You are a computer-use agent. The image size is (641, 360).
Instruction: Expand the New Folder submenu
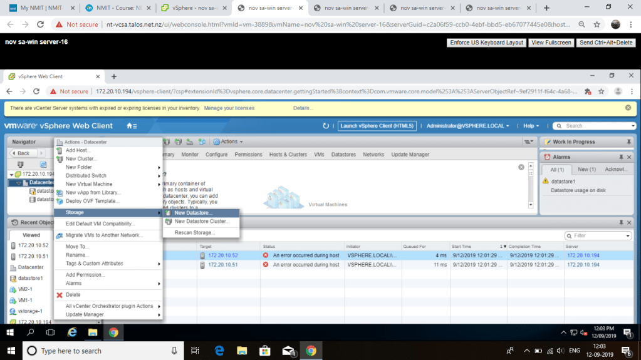[79, 167]
